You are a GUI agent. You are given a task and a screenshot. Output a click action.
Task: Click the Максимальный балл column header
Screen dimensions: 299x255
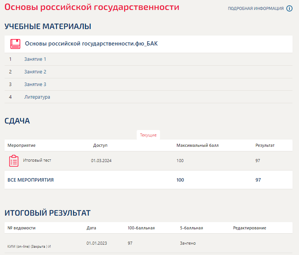coord(198,145)
